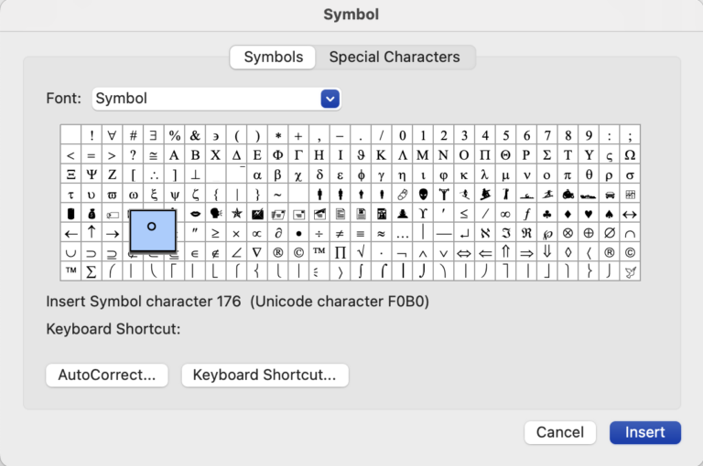703x466 pixels.
Task: Pick the star symbol
Action: pyautogui.click(x=237, y=214)
